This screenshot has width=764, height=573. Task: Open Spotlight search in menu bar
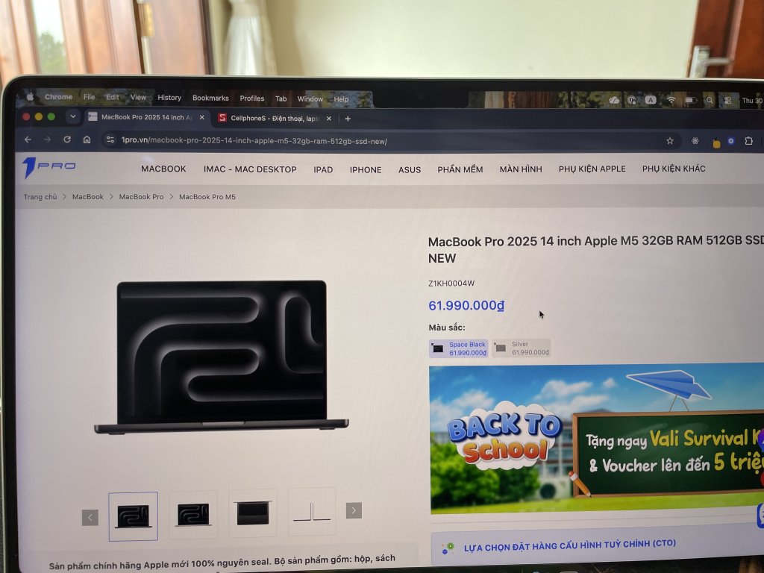[x=710, y=101]
